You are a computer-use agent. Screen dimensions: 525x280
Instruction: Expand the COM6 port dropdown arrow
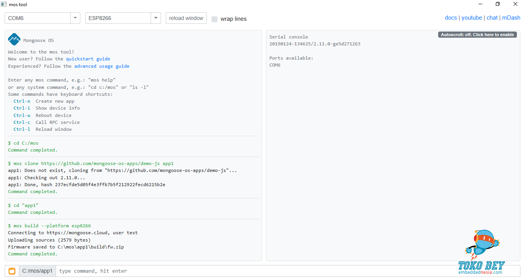coord(75,18)
